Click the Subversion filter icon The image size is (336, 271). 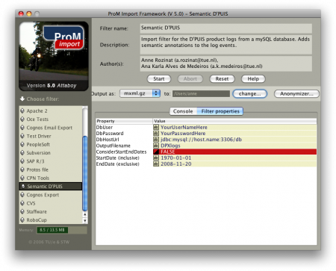click(x=22, y=153)
